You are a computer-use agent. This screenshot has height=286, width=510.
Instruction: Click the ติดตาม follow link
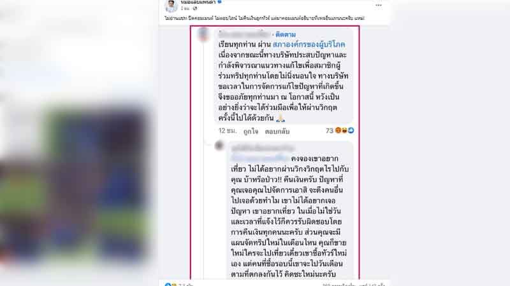(x=286, y=34)
